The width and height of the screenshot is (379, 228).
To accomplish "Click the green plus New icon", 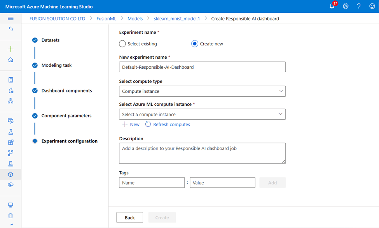I will click(10, 49).
